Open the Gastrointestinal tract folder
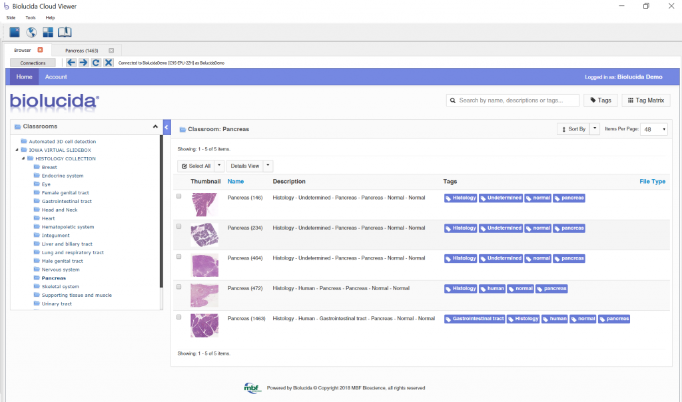 (67, 201)
